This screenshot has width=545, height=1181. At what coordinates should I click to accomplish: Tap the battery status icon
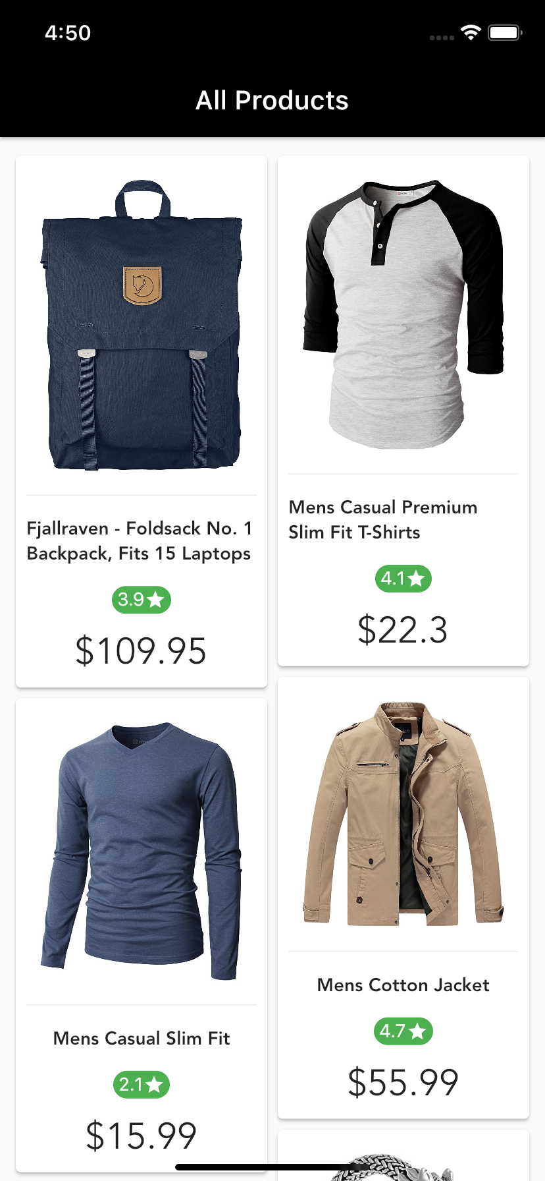point(505,32)
